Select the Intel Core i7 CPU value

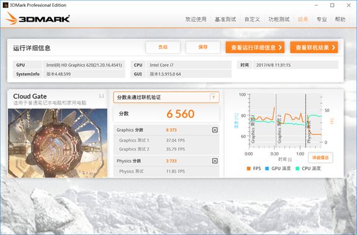(x=189, y=65)
